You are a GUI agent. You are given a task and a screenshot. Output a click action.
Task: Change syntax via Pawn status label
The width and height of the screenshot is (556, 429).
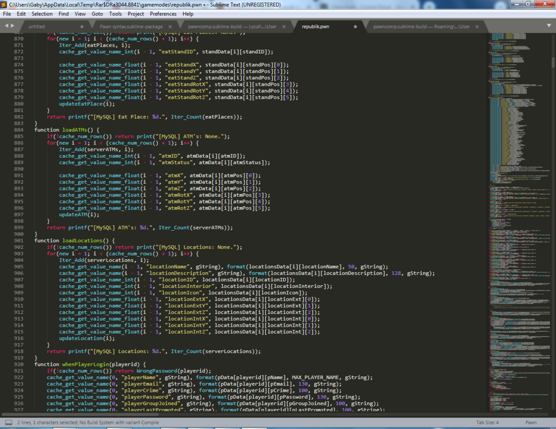(531, 423)
